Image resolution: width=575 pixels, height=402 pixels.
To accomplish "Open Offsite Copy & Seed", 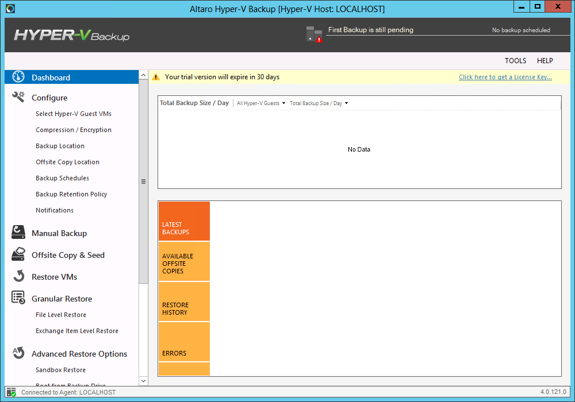I will (x=68, y=255).
